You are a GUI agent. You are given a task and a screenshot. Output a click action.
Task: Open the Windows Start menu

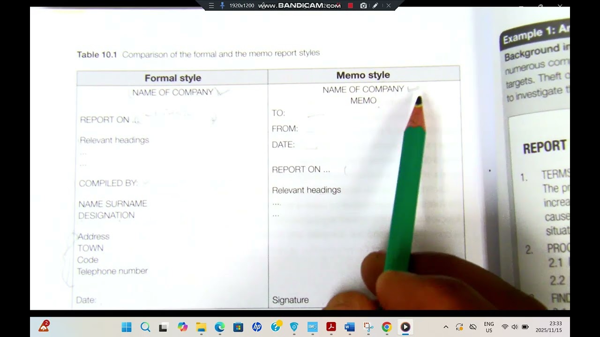click(127, 327)
